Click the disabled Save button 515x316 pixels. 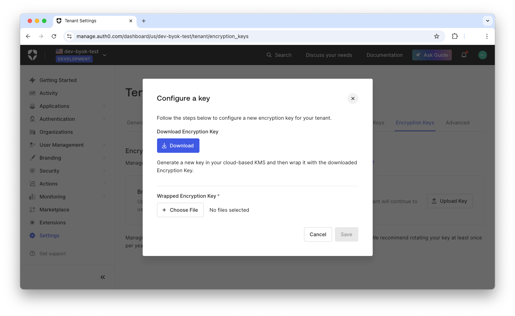pos(346,234)
